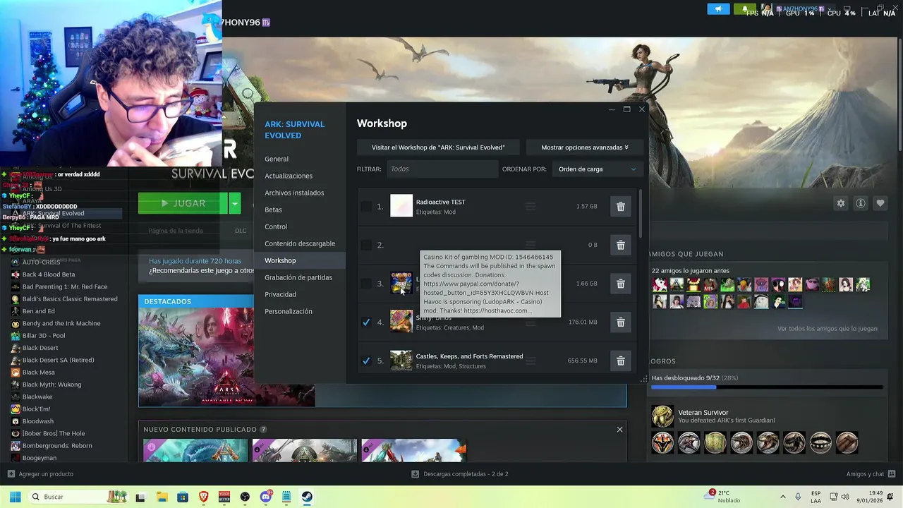Open Windows Start menu
This screenshot has height=508, width=903.
click(15, 497)
